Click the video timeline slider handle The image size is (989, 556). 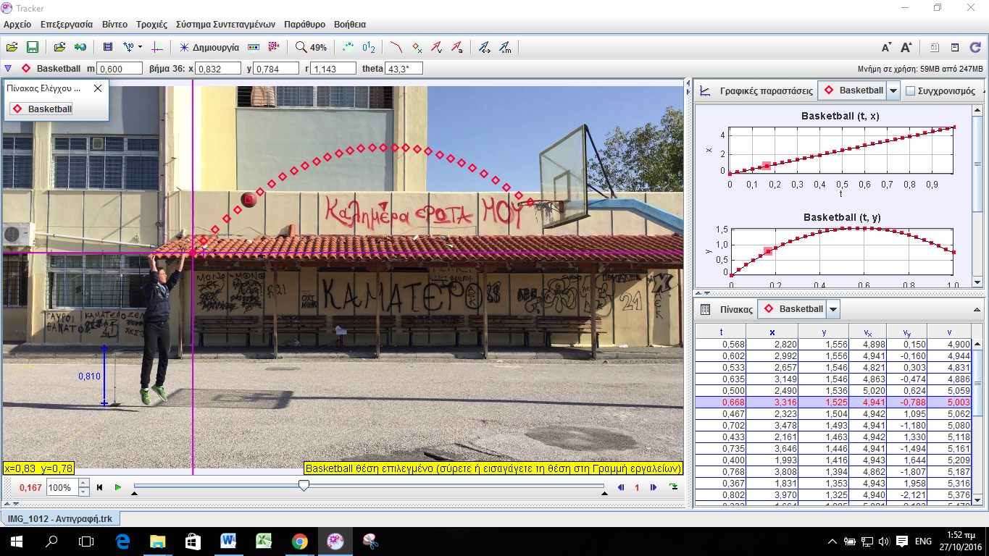[304, 485]
